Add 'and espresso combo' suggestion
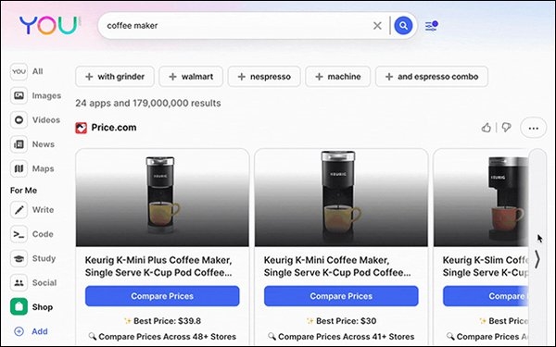The image size is (556, 347). tap(432, 77)
